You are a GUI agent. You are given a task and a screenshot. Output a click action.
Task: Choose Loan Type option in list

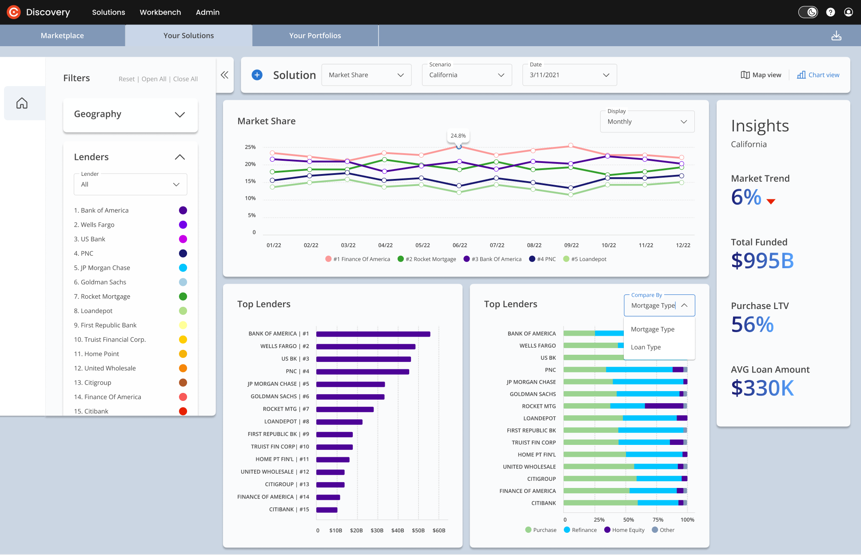coord(646,347)
